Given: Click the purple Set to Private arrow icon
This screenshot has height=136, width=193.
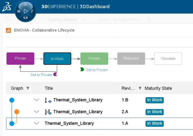Looking at the screenshot, I should pyautogui.click(x=55, y=74).
